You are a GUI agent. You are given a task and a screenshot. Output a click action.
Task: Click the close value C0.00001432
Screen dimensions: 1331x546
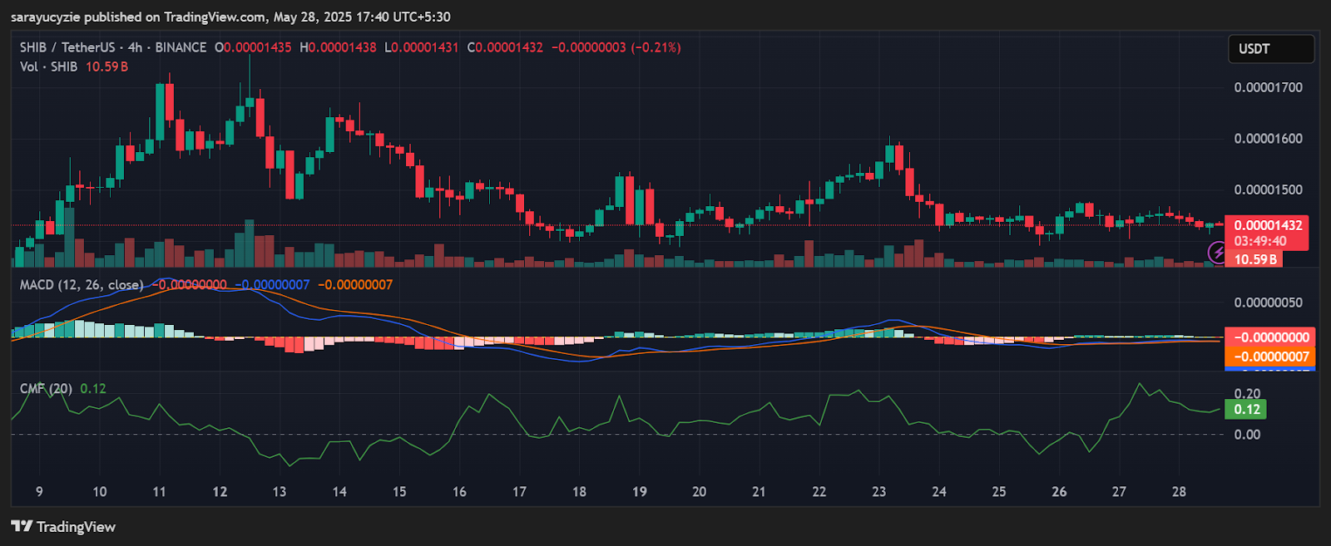point(505,47)
